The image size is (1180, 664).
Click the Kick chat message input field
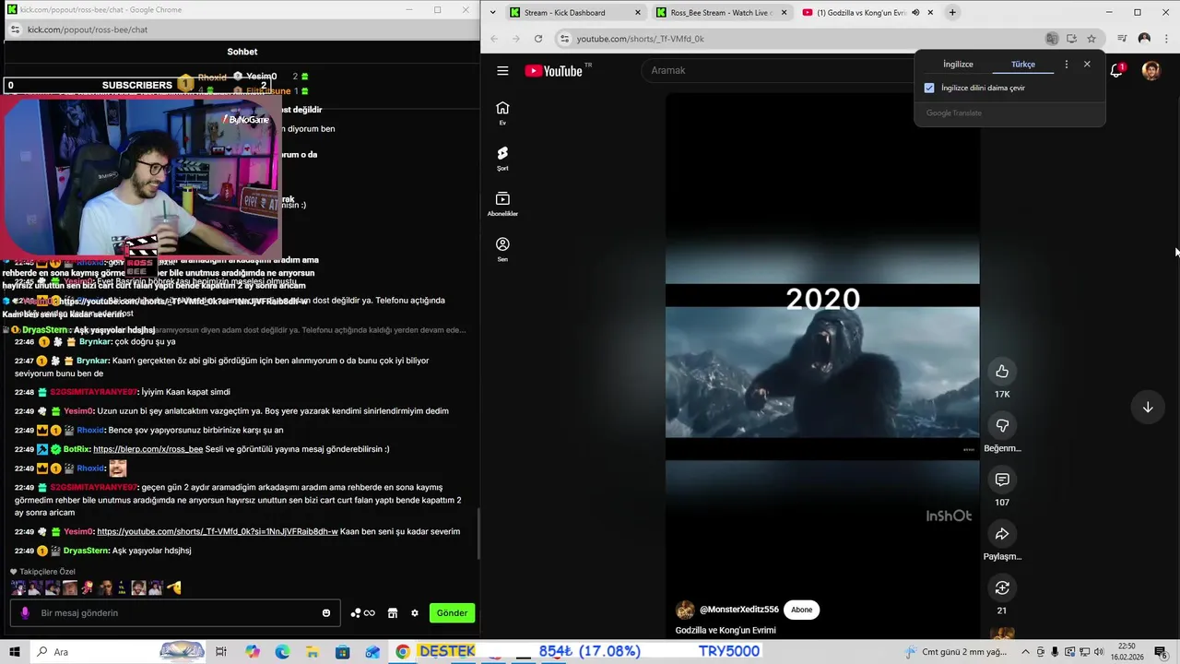coord(175,613)
